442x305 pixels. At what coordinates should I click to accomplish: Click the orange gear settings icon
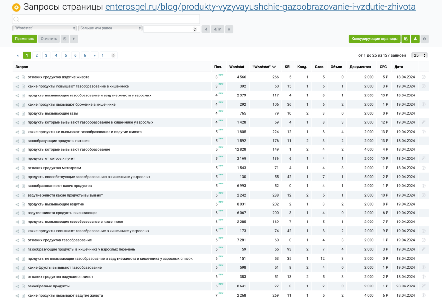pos(16,7)
